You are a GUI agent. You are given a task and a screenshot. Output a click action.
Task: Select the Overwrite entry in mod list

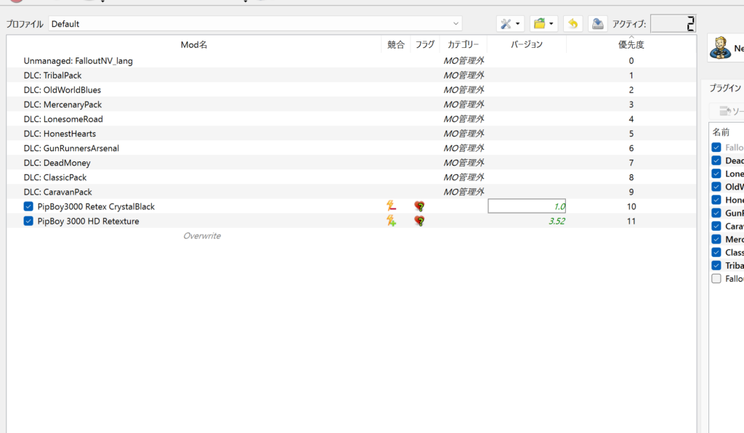click(x=202, y=236)
